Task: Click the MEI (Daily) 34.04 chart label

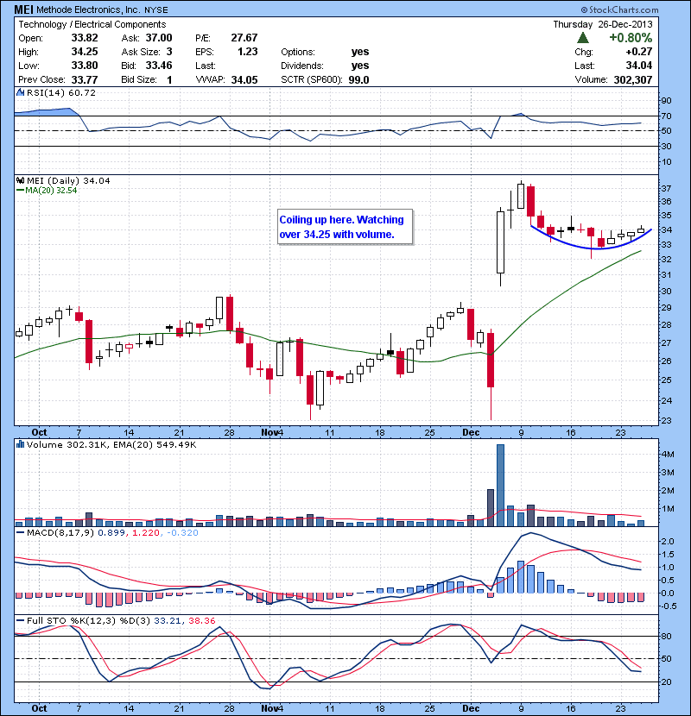Action: click(68, 181)
